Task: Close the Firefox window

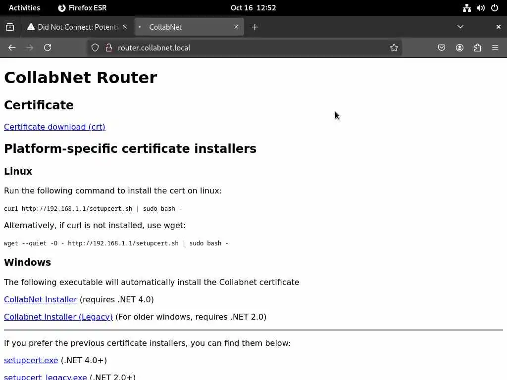Action: click(x=498, y=27)
